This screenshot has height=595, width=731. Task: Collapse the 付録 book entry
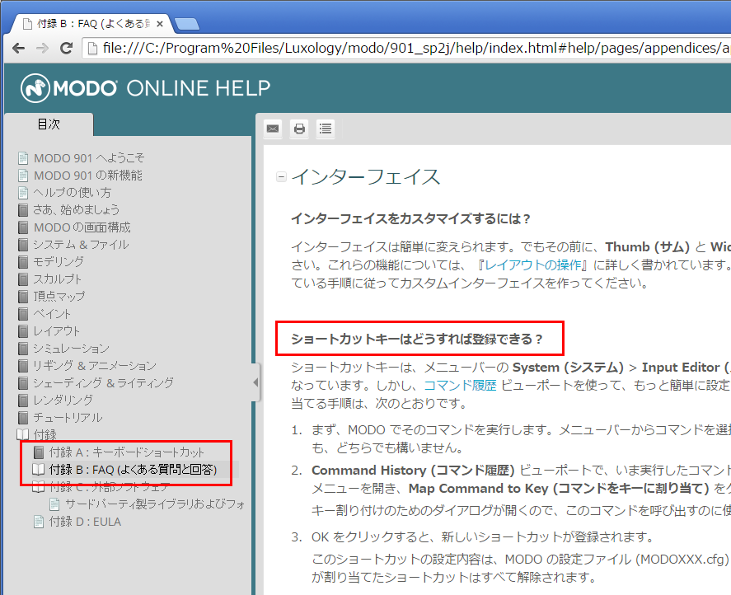point(45,434)
